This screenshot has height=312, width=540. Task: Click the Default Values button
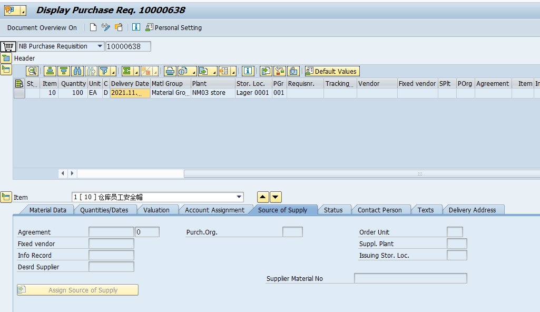(x=332, y=71)
